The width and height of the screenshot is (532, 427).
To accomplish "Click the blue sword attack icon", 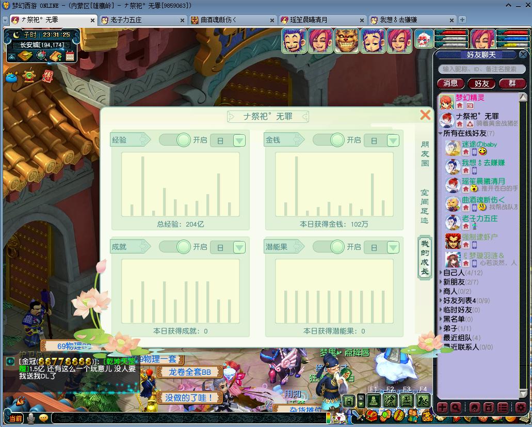I will pos(358,416).
